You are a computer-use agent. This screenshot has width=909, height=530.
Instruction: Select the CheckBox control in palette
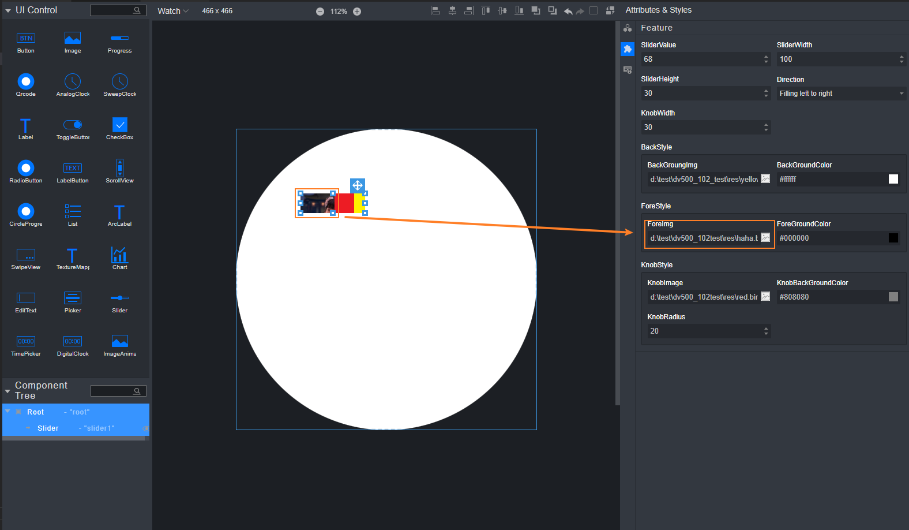tap(119, 125)
